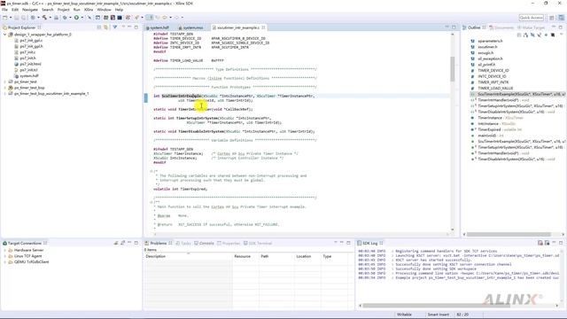Open the Xilinx menu
This screenshot has height=319, width=567.
pos(89,10)
